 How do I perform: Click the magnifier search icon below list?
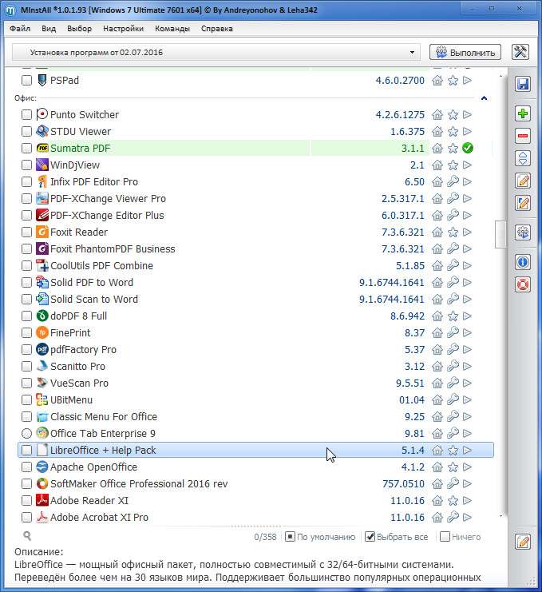(27, 536)
